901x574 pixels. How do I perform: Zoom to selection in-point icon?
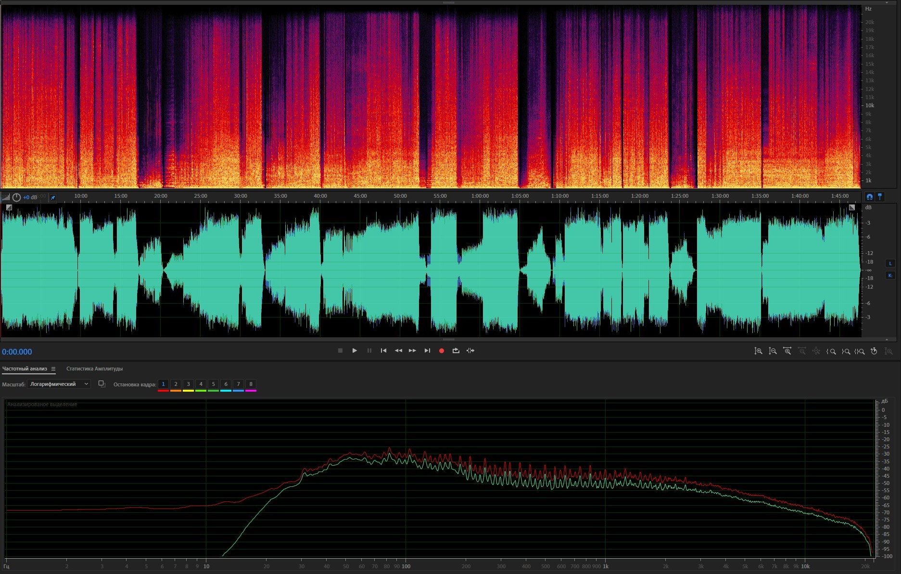(831, 351)
